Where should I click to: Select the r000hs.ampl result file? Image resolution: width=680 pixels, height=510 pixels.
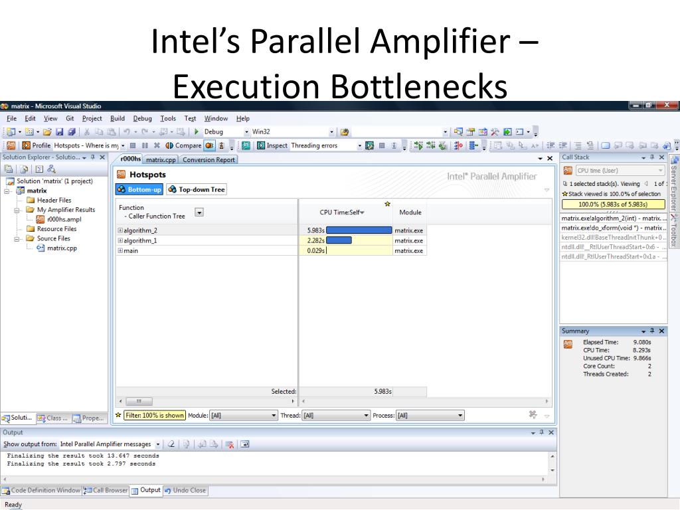[58, 219]
